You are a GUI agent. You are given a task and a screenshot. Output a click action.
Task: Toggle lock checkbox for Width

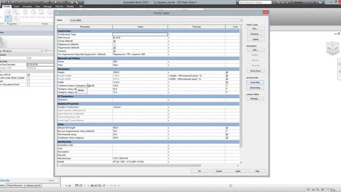(x=227, y=82)
